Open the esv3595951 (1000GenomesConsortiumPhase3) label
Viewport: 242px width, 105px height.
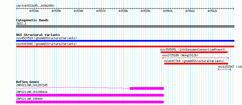(x=193, y=50)
